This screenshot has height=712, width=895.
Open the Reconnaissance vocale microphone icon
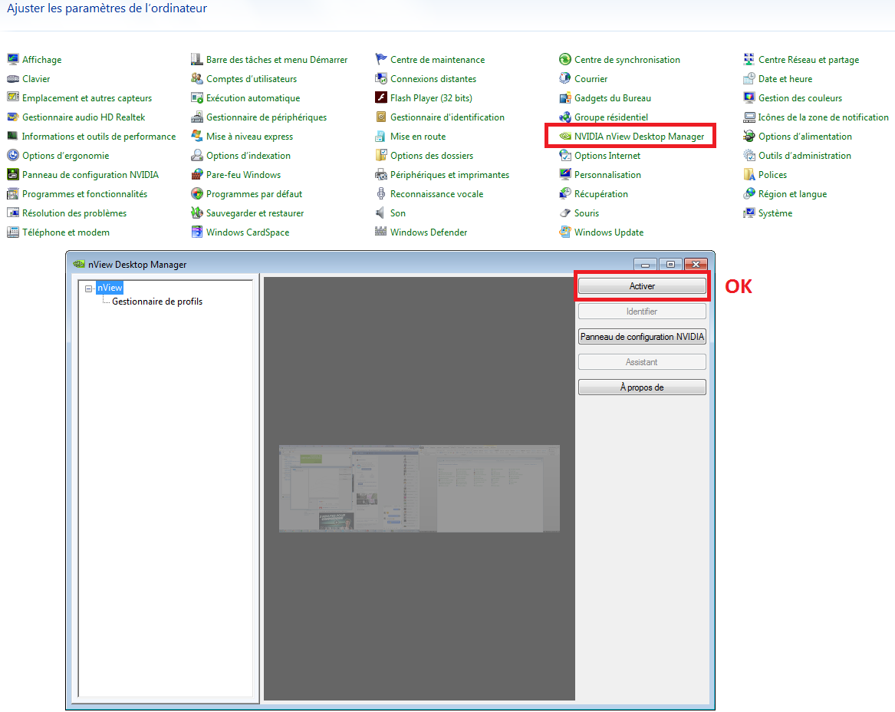(380, 194)
